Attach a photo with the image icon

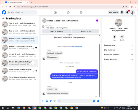(x=47, y=101)
